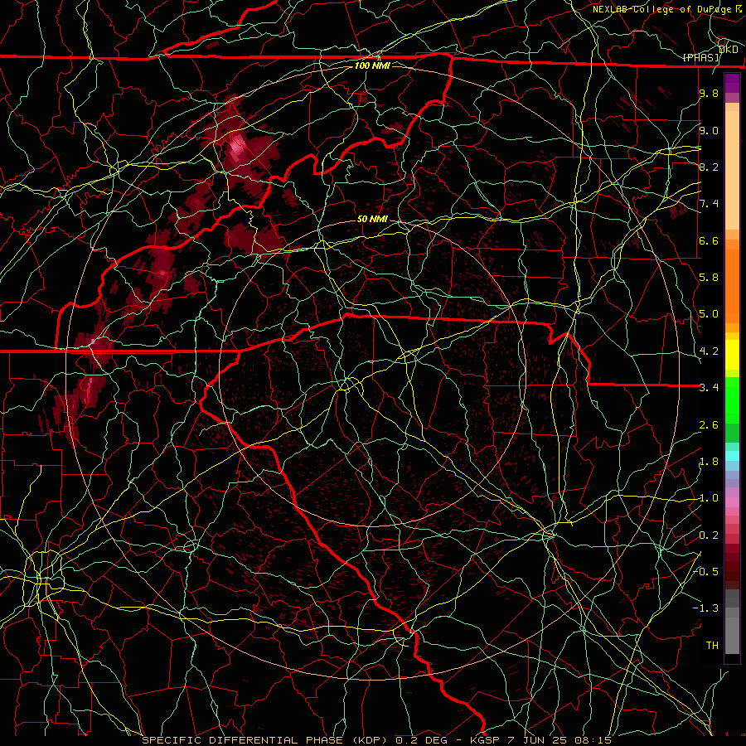
Task: Click the 4.2 scale value
Action: coord(709,351)
